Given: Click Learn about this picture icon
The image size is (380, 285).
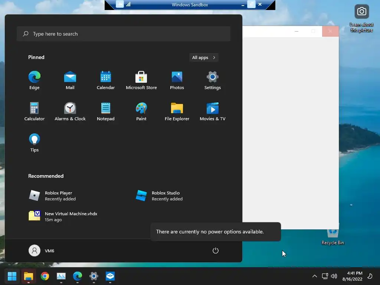Looking at the screenshot, I should [361, 19].
